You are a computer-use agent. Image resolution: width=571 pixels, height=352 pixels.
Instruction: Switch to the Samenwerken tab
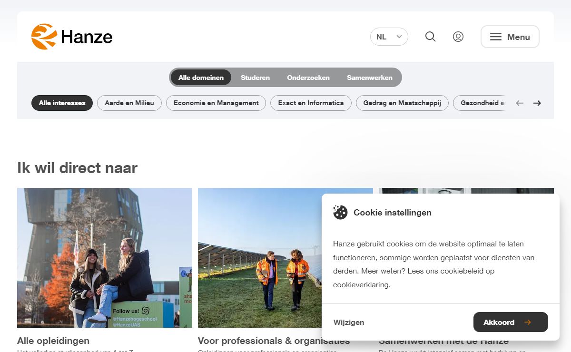pyautogui.click(x=370, y=78)
